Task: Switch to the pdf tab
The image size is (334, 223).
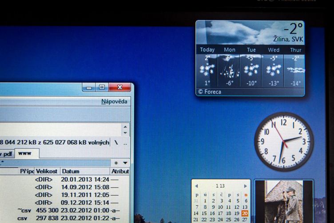Action: (7, 154)
